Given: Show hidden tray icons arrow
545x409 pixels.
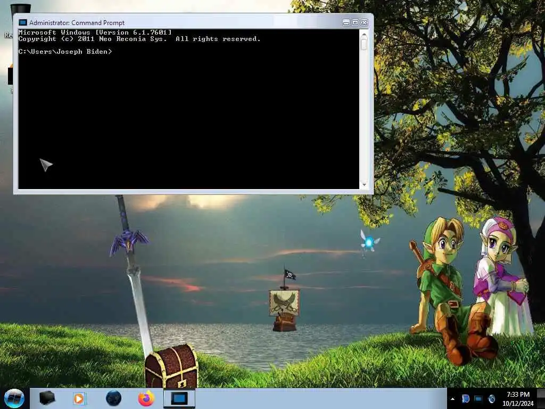Looking at the screenshot, I should (x=452, y=399).
